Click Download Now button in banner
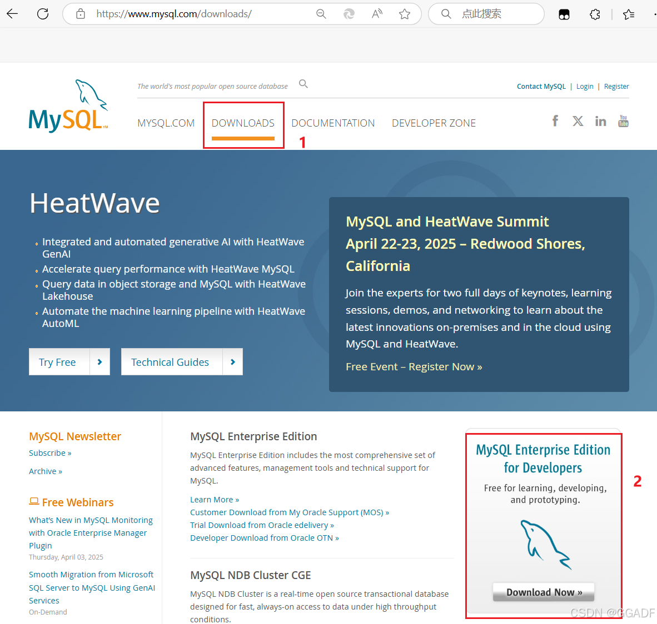Screen dimensions: 657x624 tap(544, 592)
